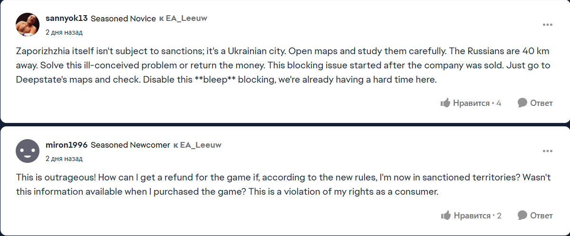Open EA_Leeuw link in sannyok13's comment header
Viewport: 570px width, 236px height.
pyautogui.click(x=186, y=19)
